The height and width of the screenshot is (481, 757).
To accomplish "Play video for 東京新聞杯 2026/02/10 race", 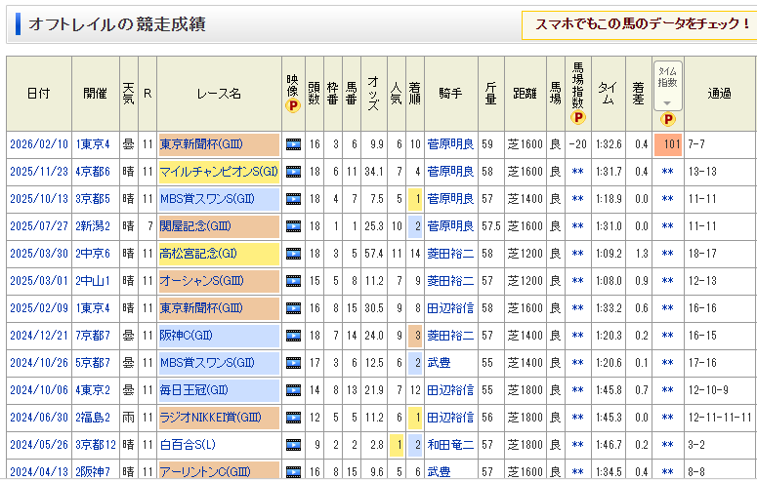I will coord(293,144).
